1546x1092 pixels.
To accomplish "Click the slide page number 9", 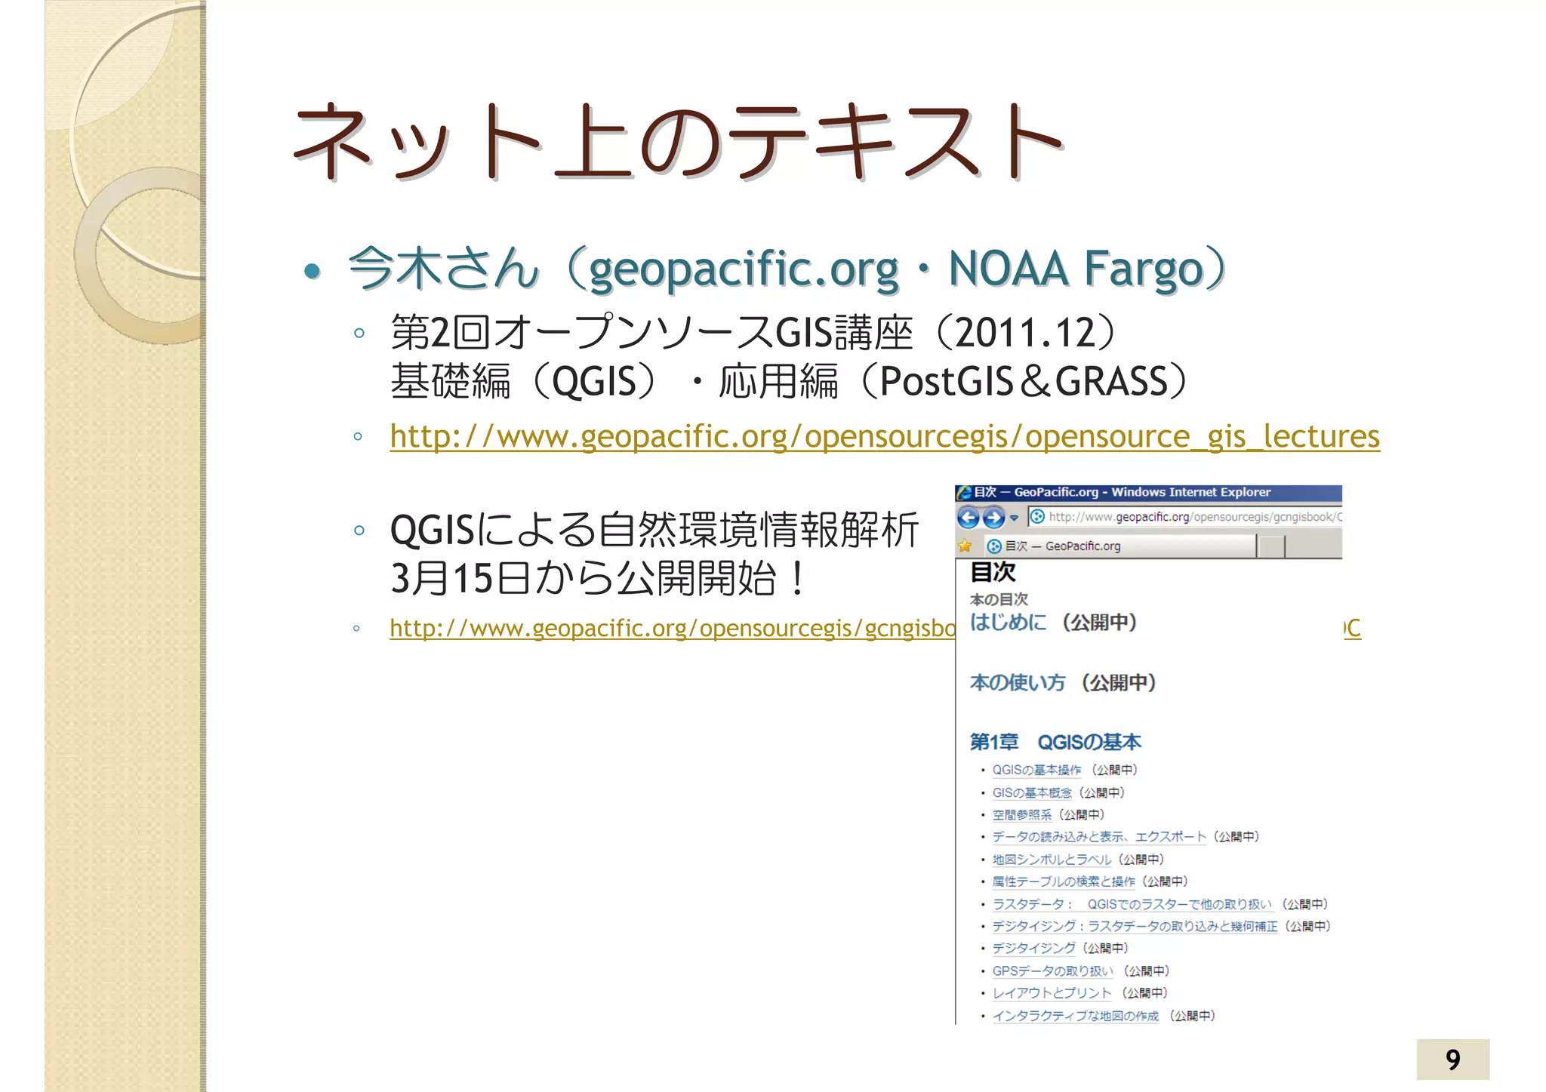I will [x=1453, y=1060].
